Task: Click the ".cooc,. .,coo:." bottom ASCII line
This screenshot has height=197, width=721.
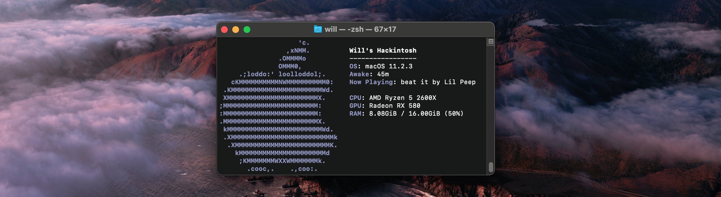Action: [282, 169]
